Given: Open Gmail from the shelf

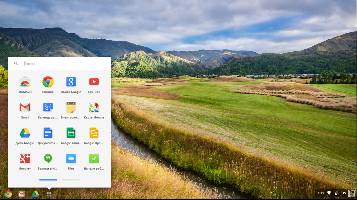Looking at the screenshot, I should coord(22,194).
